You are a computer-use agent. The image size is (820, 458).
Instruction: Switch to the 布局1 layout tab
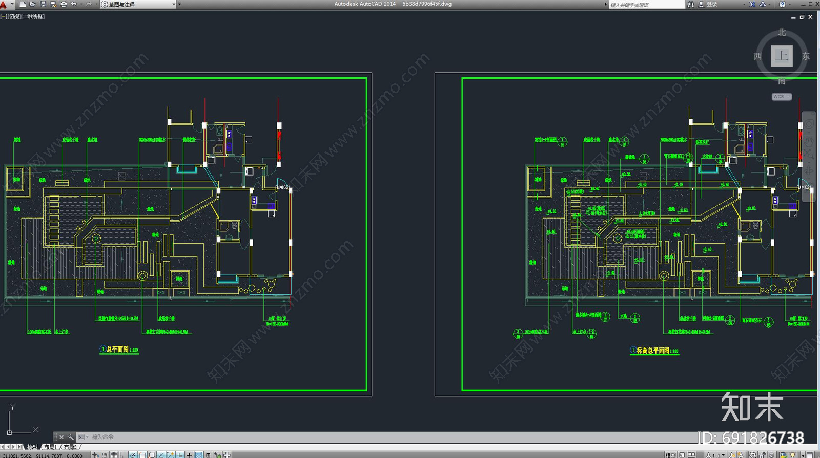coord(50,447)
